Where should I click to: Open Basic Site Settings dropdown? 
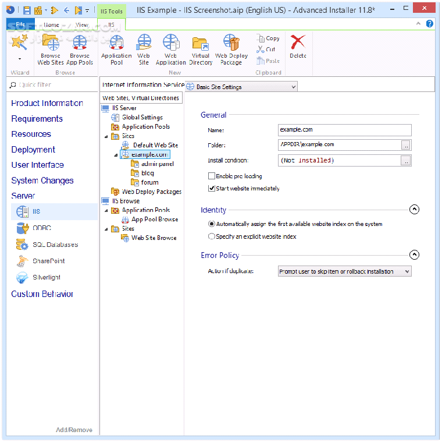point(241,87)
